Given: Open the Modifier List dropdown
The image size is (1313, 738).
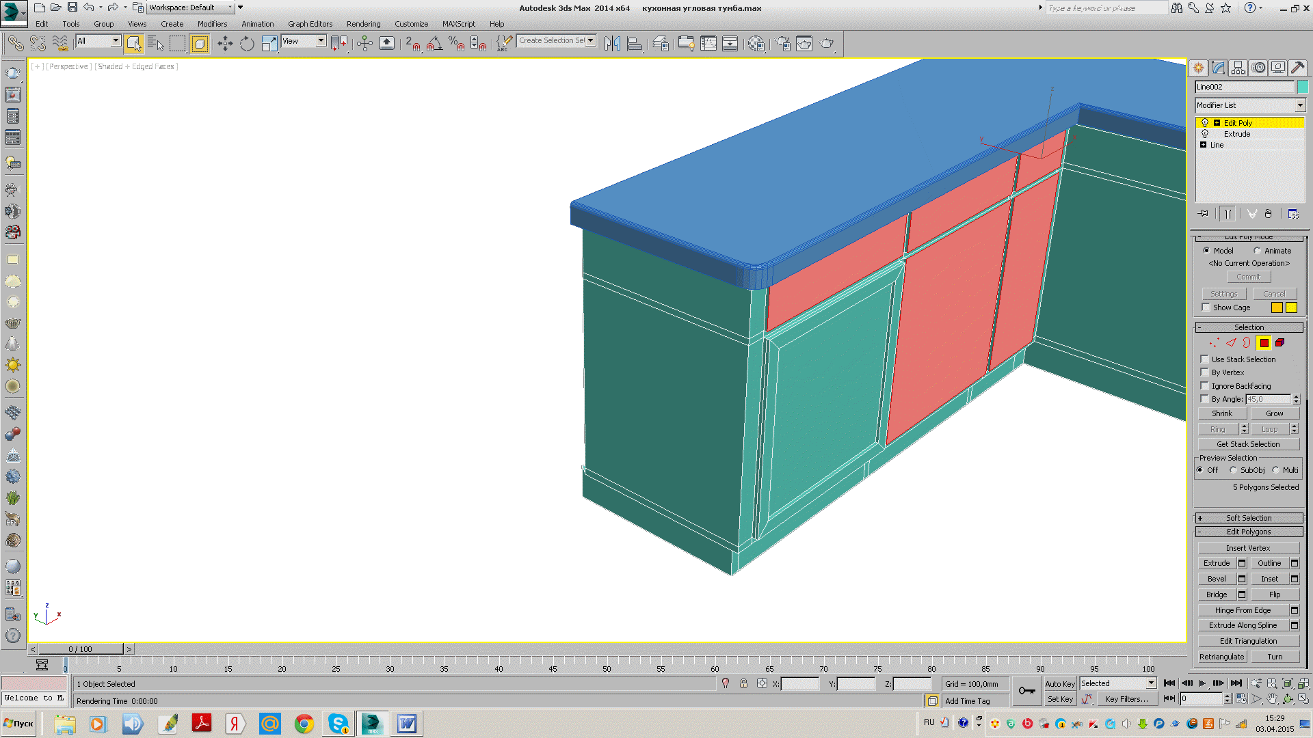Looking at the screenshot, I should coord(1299,105).
